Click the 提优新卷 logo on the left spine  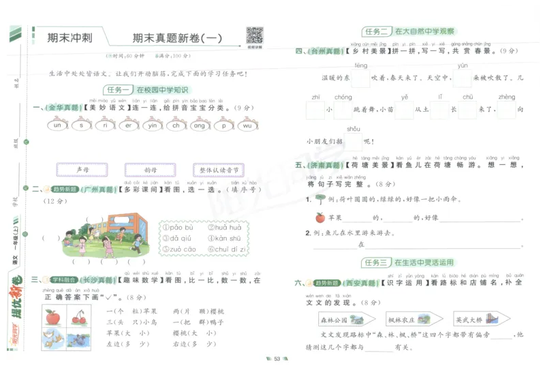pos(15,298)
